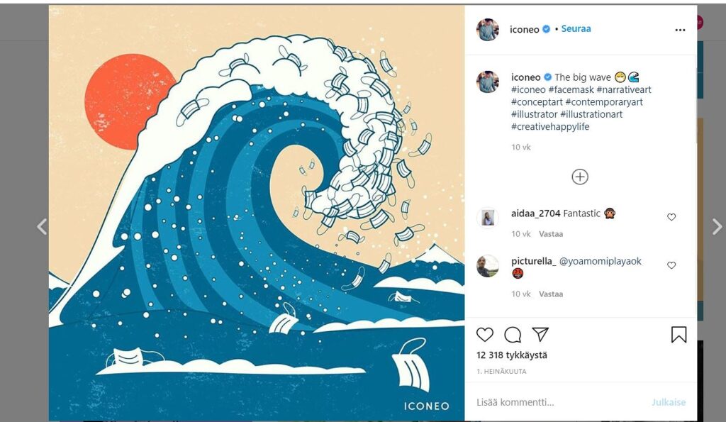Like picturella_'s comment
726x422 pixels.
pos(671,265)
